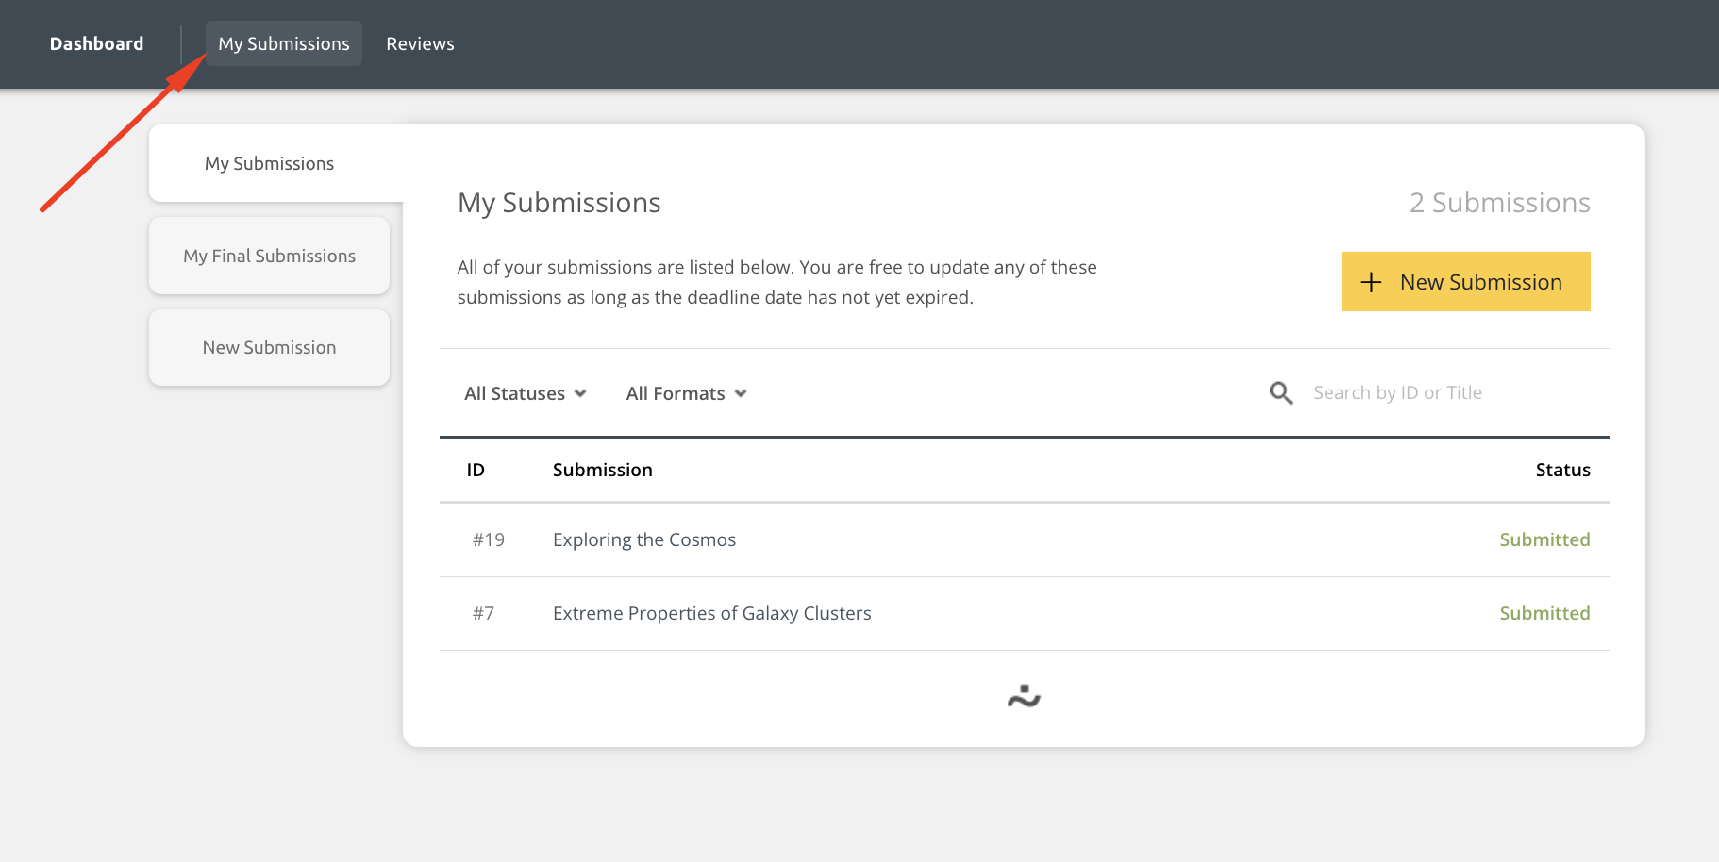Open the New Submission sidebar tab

coord(269,347)
